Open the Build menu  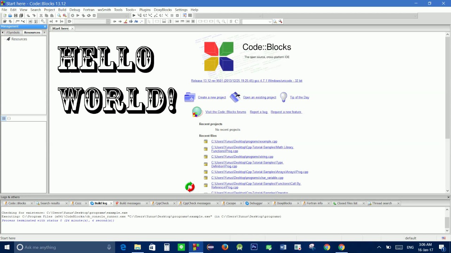pos(62,9)
